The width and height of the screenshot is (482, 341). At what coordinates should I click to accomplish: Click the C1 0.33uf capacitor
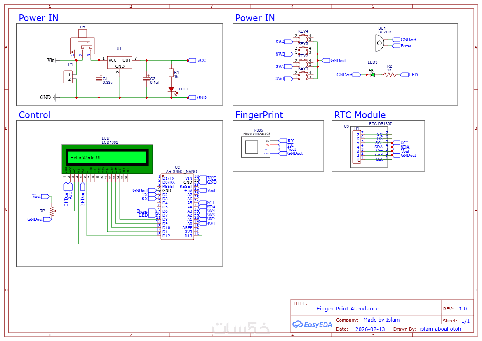[99, 79]
